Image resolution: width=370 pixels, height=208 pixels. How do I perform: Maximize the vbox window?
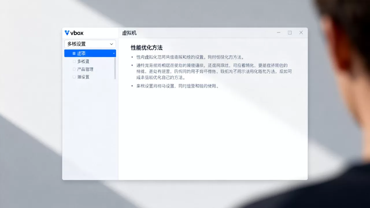[290, 33]
